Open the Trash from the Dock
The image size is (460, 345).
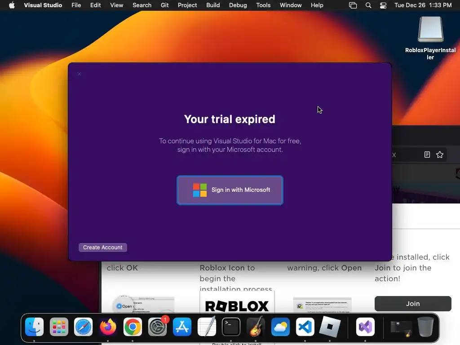[426, 327]
